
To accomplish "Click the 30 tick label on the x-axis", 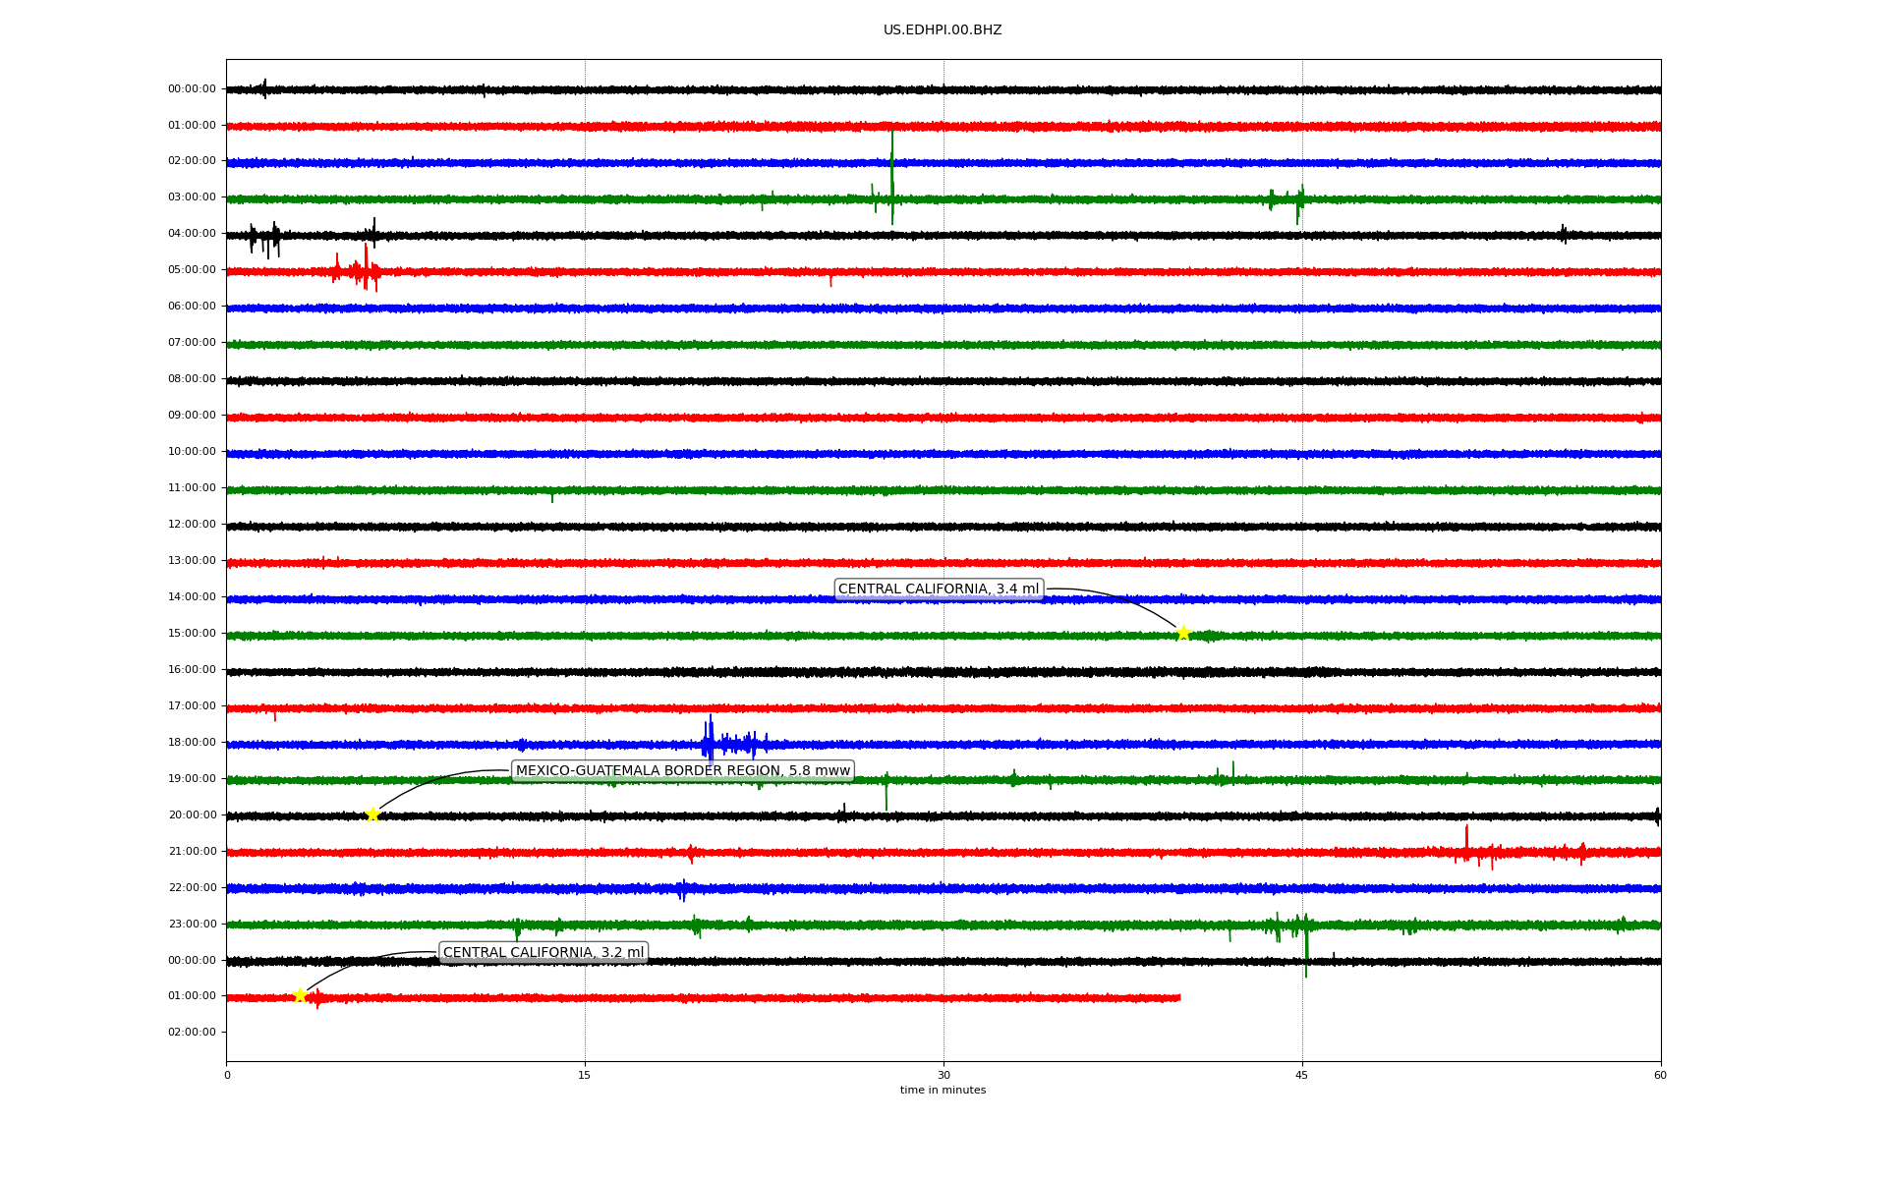I will click(943, 1075).
